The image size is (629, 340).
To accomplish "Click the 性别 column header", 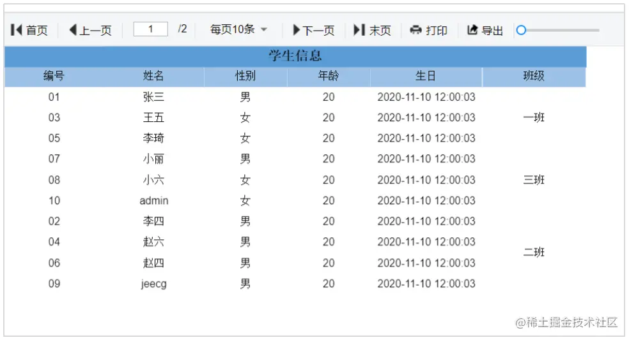I will coord(245,76).
